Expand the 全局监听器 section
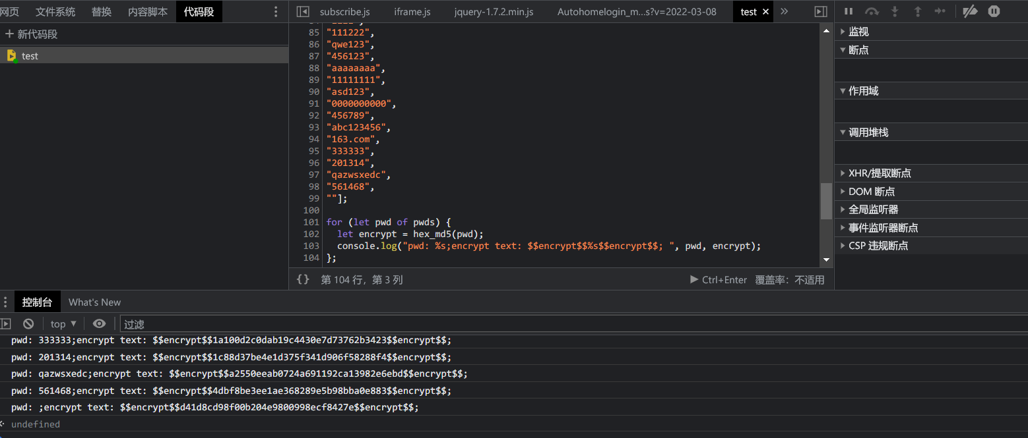This screenshot has width=1028, height=438. pyautogui.click(x=931, y=209)
